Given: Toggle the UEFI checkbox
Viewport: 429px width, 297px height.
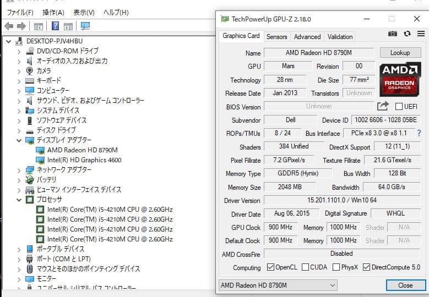Looking at the screenshot, I should [x=399, y=106].
